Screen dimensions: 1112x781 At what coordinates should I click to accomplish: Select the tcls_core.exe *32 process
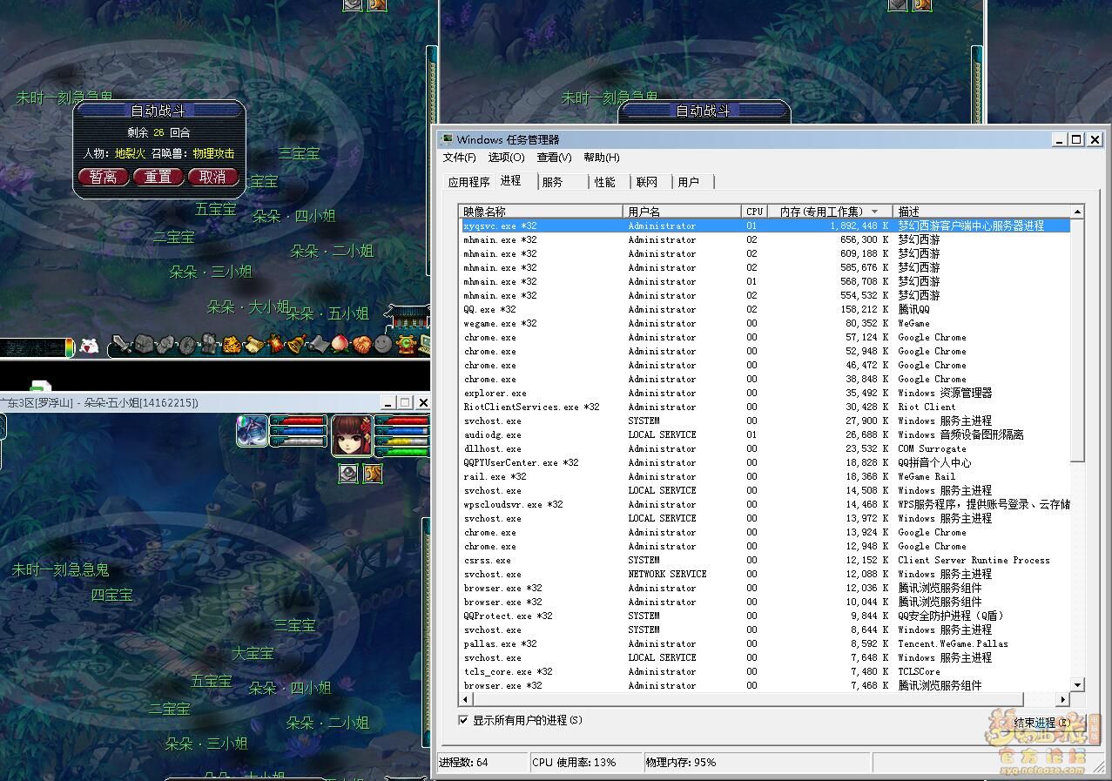(765, 671)
